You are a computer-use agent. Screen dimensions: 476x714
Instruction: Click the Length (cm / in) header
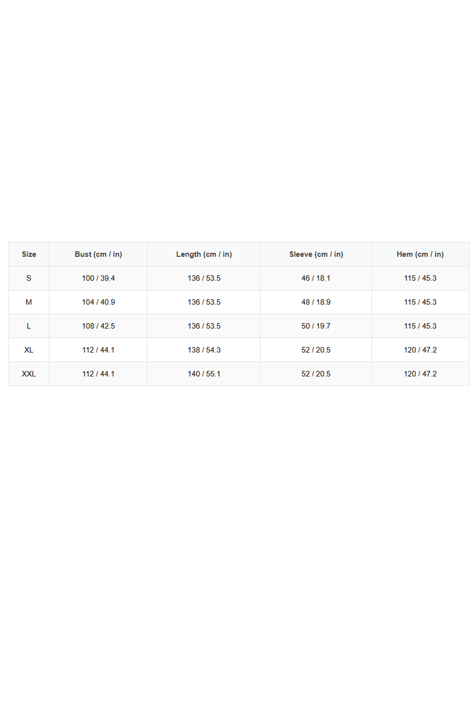click(204, 254)
